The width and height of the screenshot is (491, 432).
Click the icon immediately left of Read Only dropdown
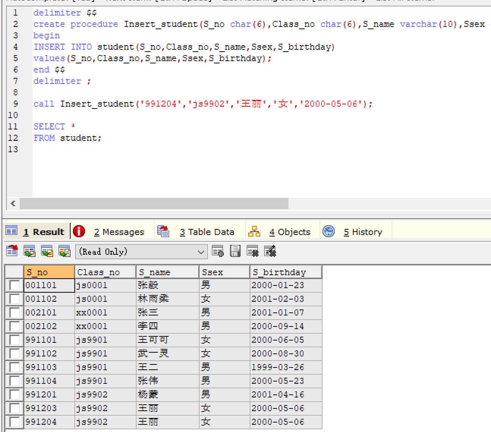click(x=65, y=251)
